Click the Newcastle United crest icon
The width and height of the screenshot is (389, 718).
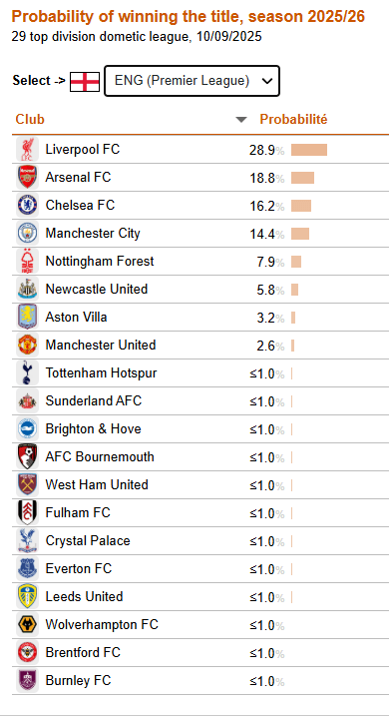click(x=27, y=289)
